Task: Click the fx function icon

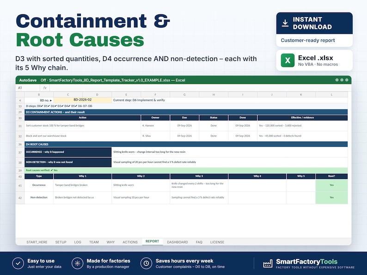Action: pos(45,88)
